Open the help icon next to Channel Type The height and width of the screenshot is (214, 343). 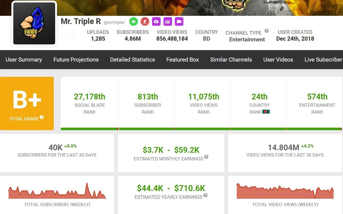[x=267, y=31]
